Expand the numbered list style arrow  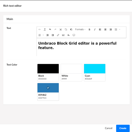43,35
